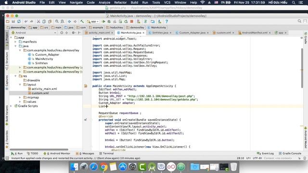
Task: Expand the manifests folder
Action: 15,42
